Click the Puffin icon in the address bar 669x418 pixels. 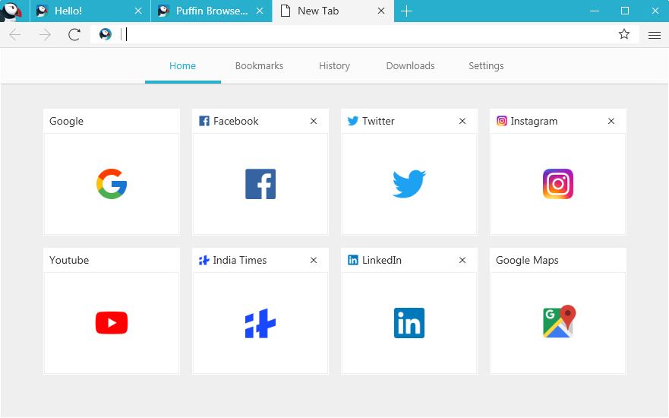coord(106,34)
